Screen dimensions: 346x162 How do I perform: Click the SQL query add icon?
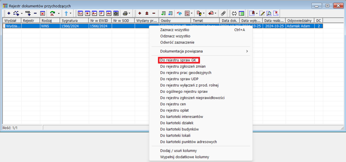(x=28, y=13)
